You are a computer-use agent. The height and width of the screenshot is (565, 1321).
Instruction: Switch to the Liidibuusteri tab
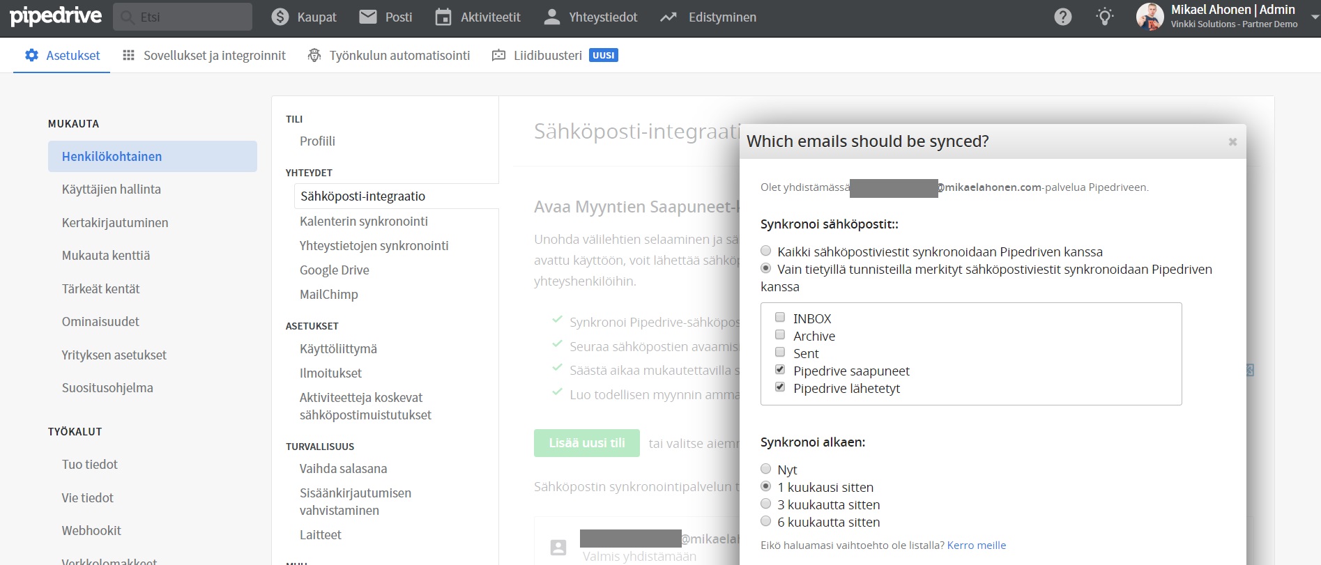click(x=555, y=55)
